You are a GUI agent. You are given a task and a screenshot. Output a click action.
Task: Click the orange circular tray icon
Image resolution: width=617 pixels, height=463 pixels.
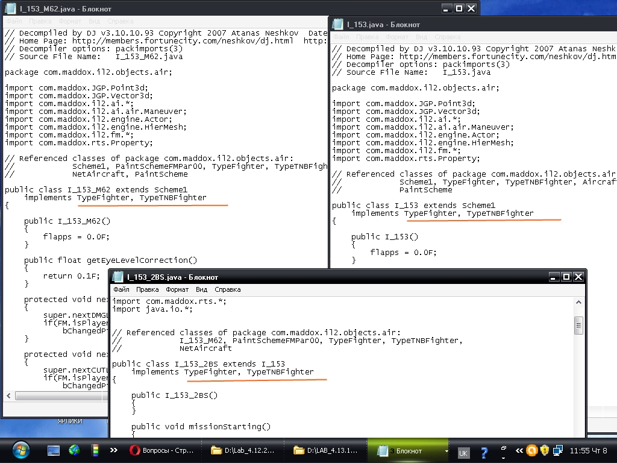pos(531,450)
